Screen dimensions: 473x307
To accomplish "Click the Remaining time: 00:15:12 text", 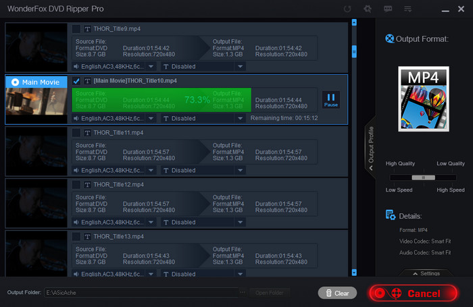I will point(284,118).
